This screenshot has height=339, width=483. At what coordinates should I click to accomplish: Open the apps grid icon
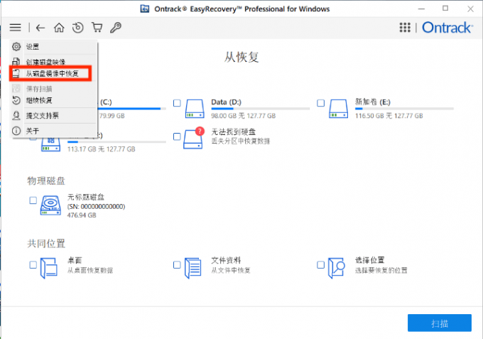click(405, 28)
